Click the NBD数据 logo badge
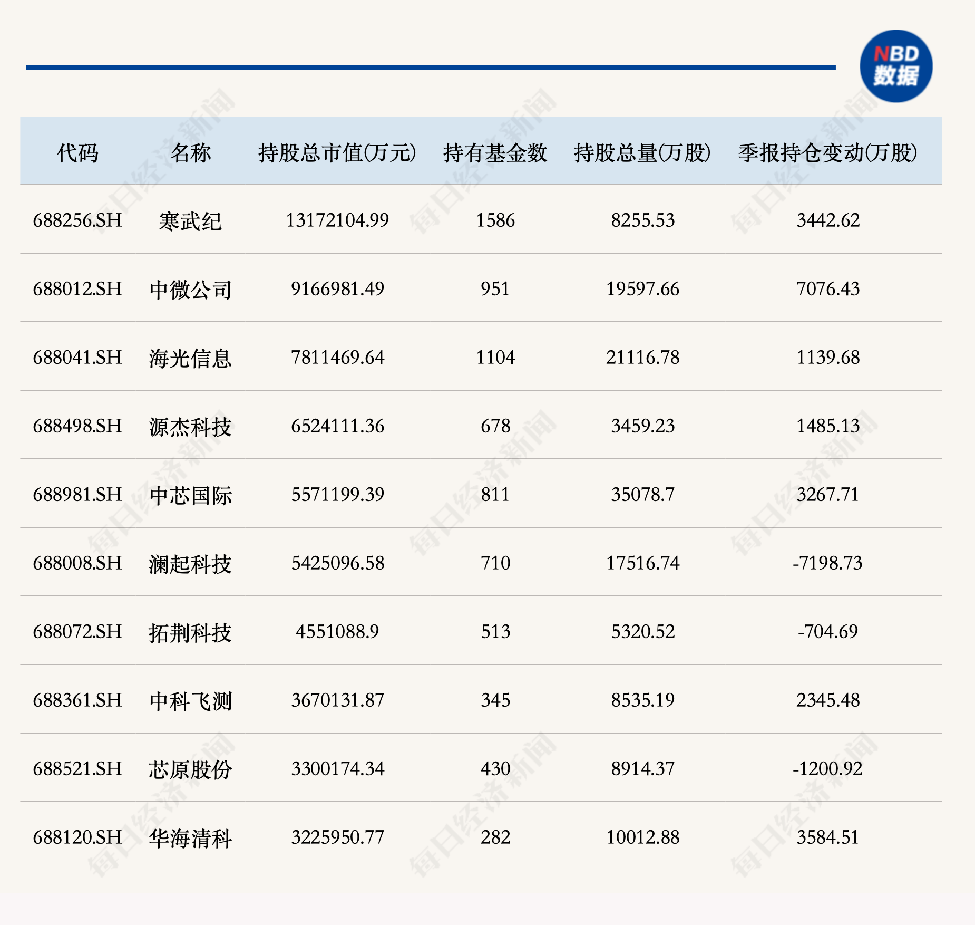The image size is (975, 925). [896, 66]
